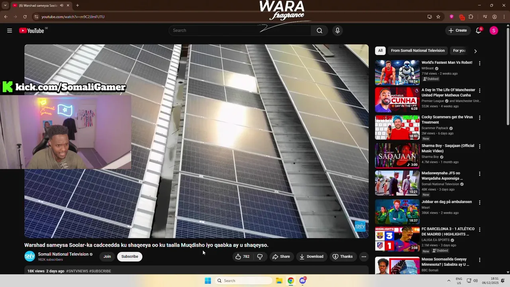The height and width of the screenshot is (287, 510).
Task: Open the YouTube notifications bell
Action: click(x=479, y=30)
